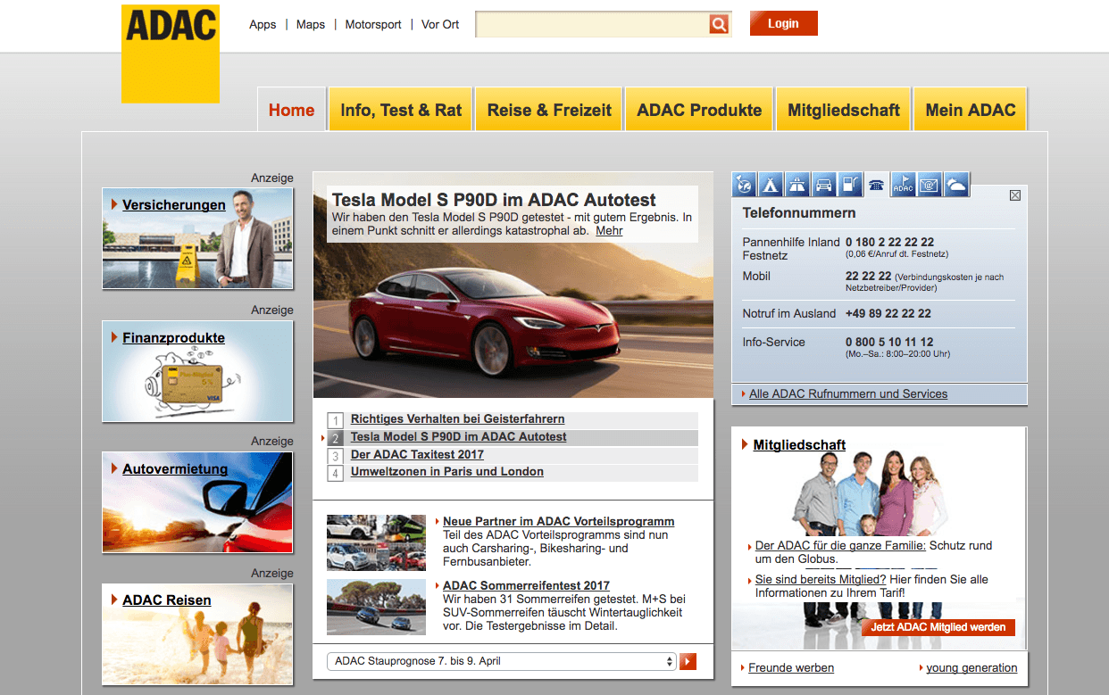Switch to the Mitgliedschaft tab
Viewport: 1109px width, 695px height.
click(844, 110)
